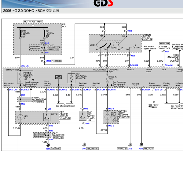Viewport: 183px width, 183px height.
Task: Open BCM-IM link at pin 6
Action: pyautogui.click(x=112, y=90)
